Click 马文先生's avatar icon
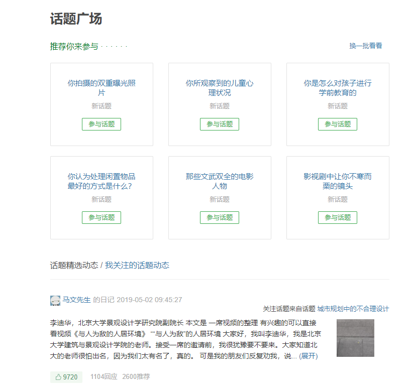Screen dimensions: 411x392 [x=55, y=300]
